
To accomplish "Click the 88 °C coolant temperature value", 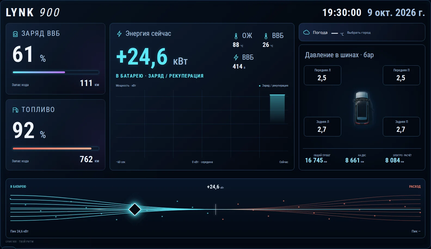I will pyautogui.click(x=238, y=45).
